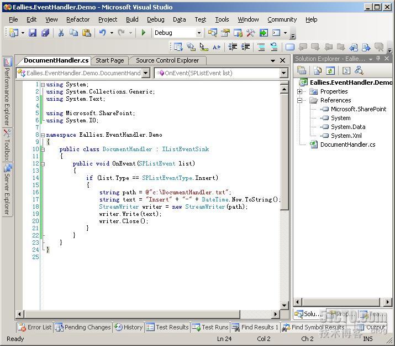Viewport: 395px width, 346px height.
Task: Click the View Class Diagram icon
Action: (359, 71)
